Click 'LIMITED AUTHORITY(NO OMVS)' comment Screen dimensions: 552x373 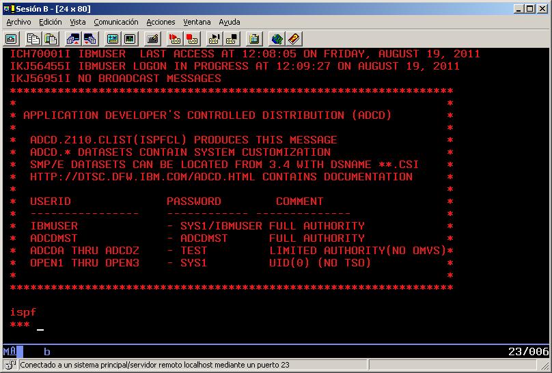pyautogui.click(x=358, y=251)
